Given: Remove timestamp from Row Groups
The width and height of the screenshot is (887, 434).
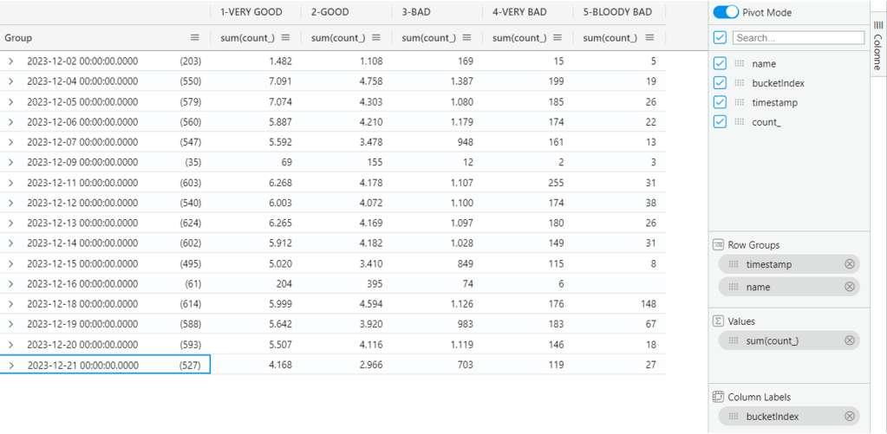Looking at the screenshot, I should point(850,264).
